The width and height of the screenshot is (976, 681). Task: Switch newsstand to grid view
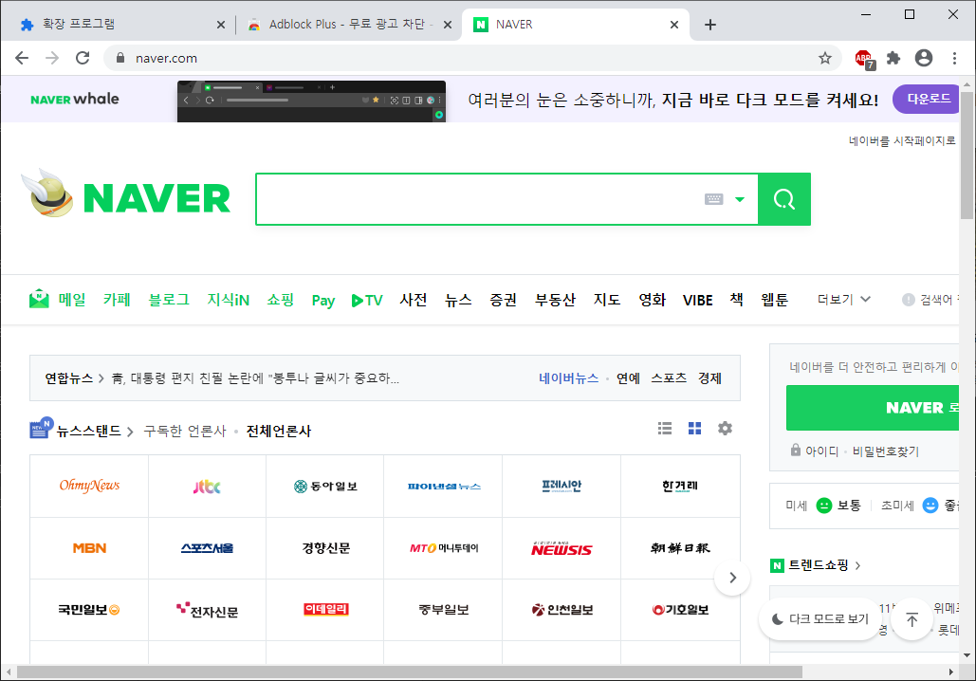(x=694, y=429)
